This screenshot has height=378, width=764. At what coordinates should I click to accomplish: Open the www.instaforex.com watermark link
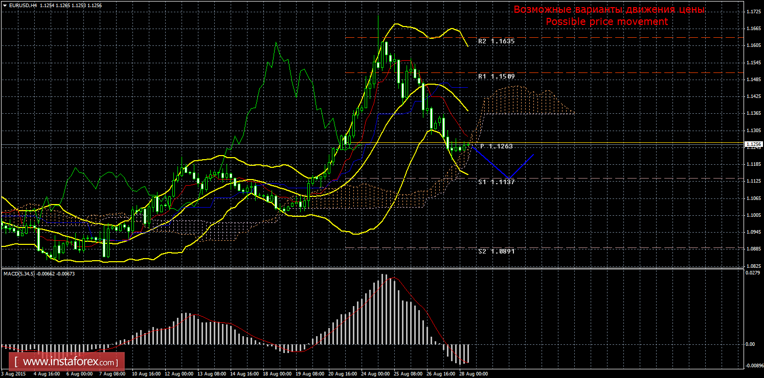[69, 362]
